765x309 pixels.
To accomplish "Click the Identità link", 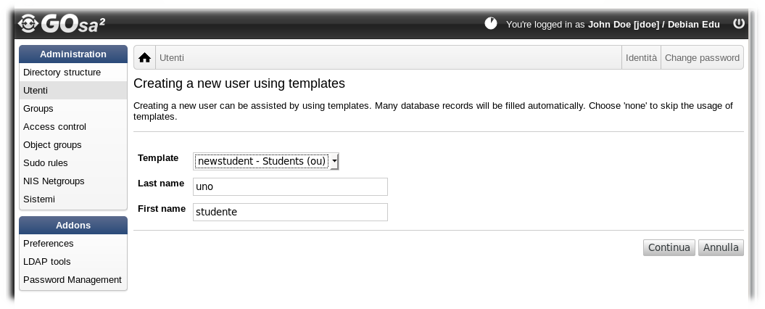I will click(x=641, y=57).
